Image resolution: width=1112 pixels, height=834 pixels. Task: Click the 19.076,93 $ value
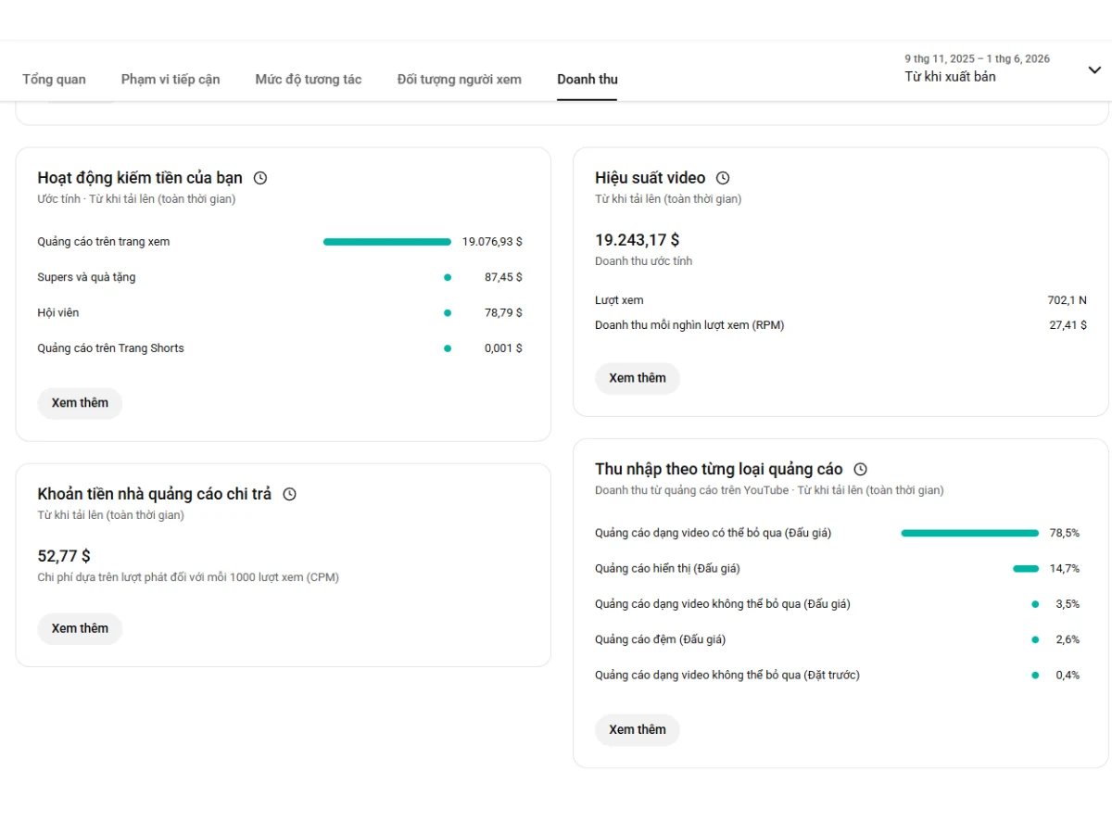click(x=492, y=242)
